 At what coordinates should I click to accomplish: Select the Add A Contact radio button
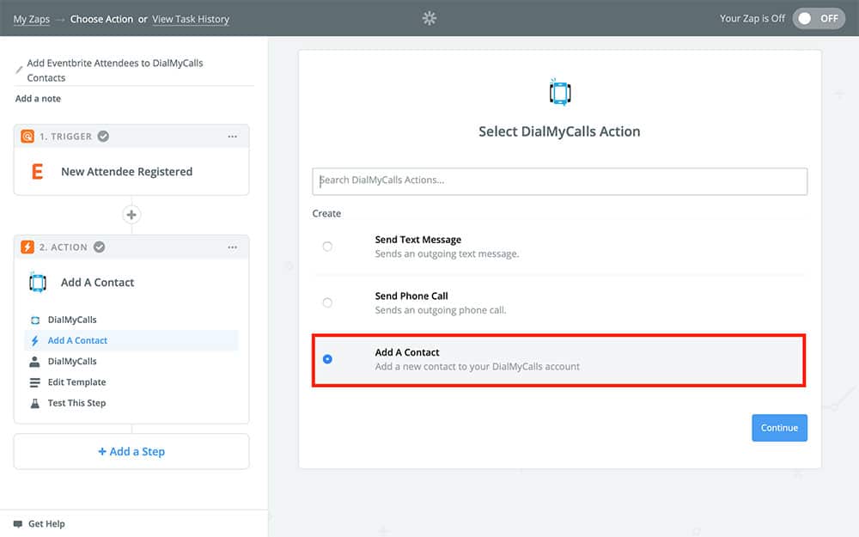327,359
